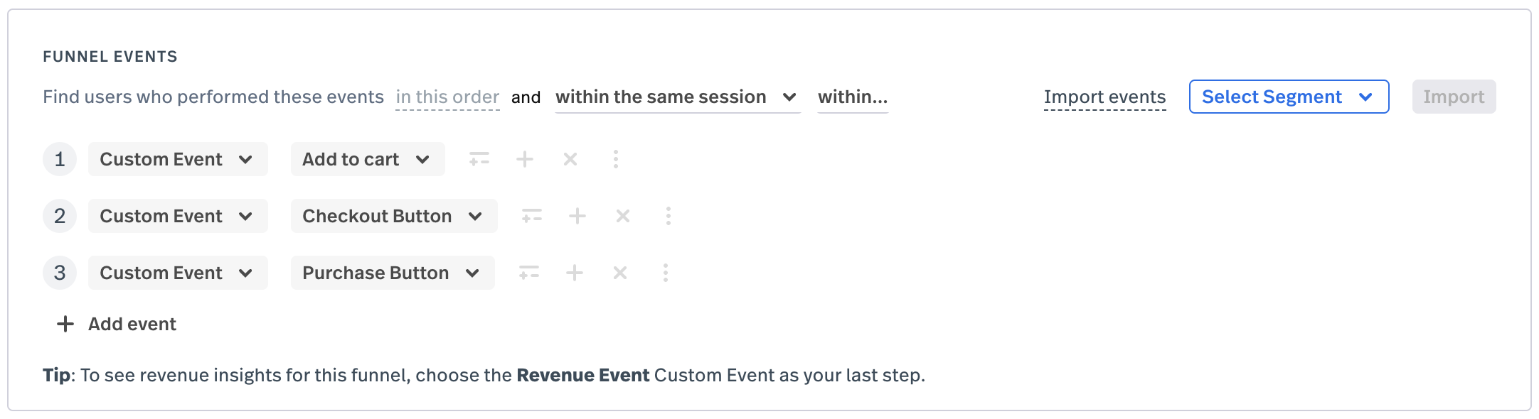The height and width of the screenshot is (419, 1539).
Task: Click the "Import events" link
Action: click(x=1104, y=97)
